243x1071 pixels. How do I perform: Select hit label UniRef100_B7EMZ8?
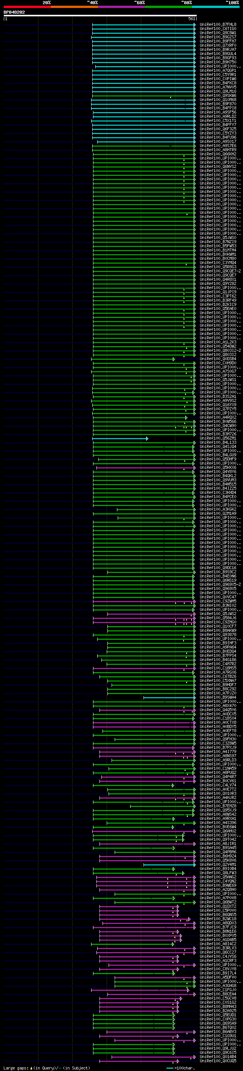(x=218, y=806)
